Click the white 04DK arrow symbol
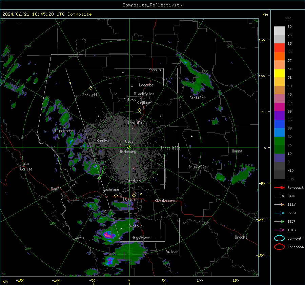Image resolution: width=305 pixels, height=285 pixels. [279, 196]
